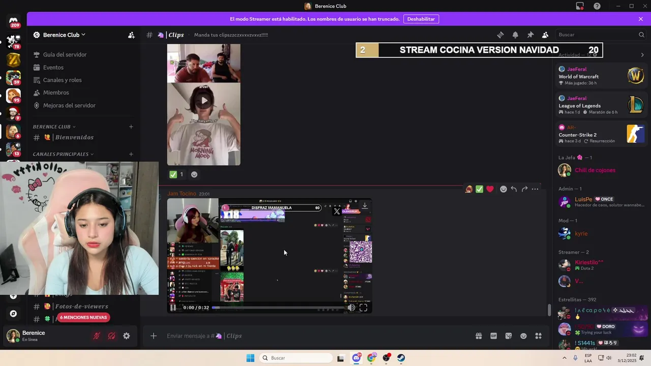
Task: Open server with 13 notification badge
Action: 13,149
